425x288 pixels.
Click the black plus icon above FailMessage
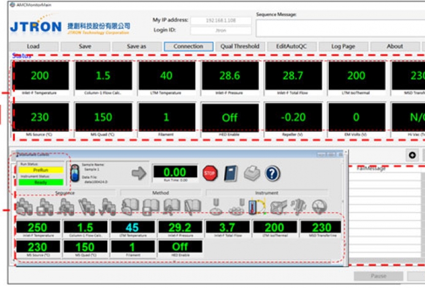[x=412, y=156]
